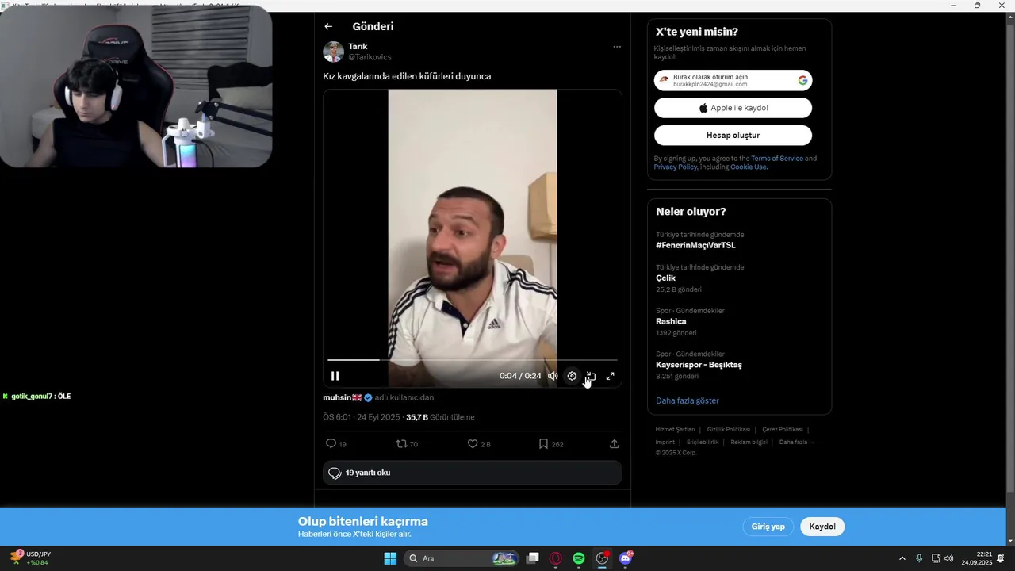
Task: Choose 'Apple ile kaydol' button
Action: [x=733, y=108]
